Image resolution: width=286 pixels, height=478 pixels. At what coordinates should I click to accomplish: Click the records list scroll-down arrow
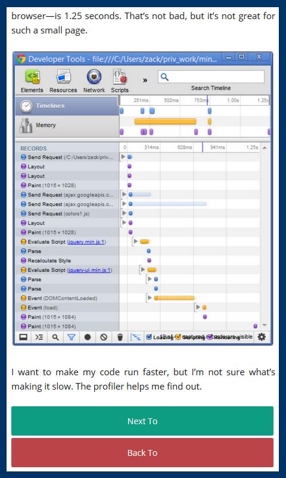[x=265, y=325]
